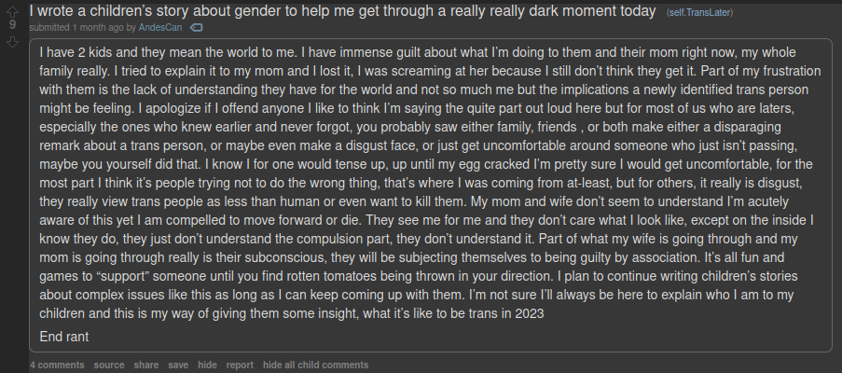Hide this post
The width and height of the screenshot is (842, 373).
(x=207, y=365)
